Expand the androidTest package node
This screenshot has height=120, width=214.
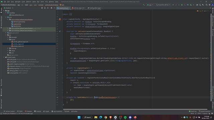8,28
